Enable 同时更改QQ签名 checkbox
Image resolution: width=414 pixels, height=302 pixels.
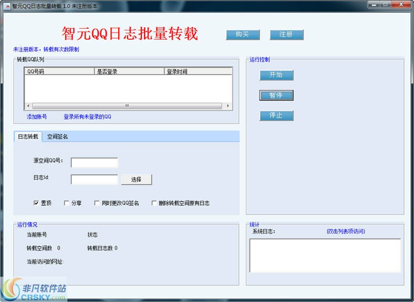97,203
